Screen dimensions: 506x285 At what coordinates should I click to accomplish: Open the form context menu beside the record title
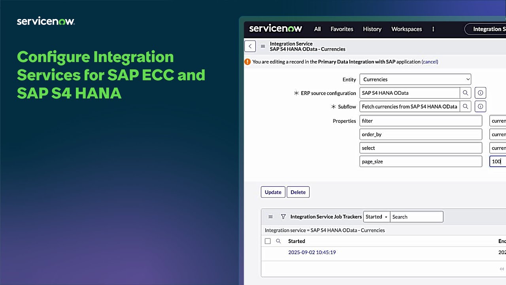(x=263, y=46)
